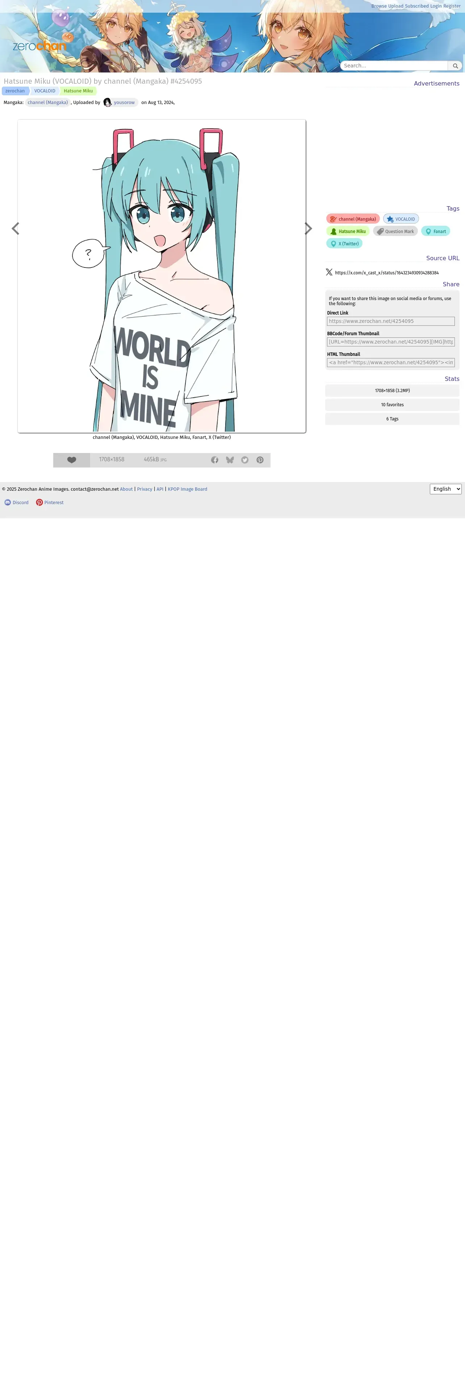Select the Hatsune Miku breadcrumb tag
This screenshot has width=465, height=1396.
click(x=79, y=91)
